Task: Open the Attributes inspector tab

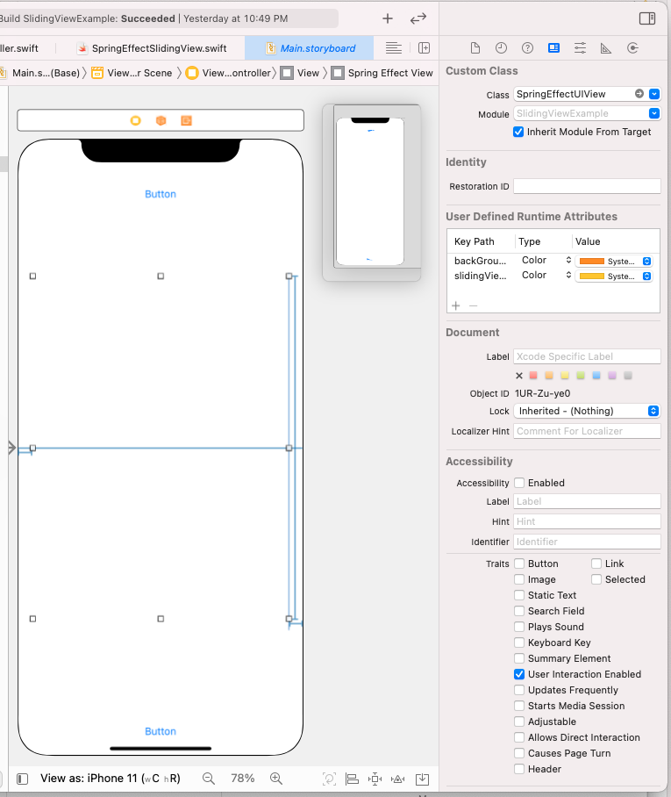Action: [580, 48]
